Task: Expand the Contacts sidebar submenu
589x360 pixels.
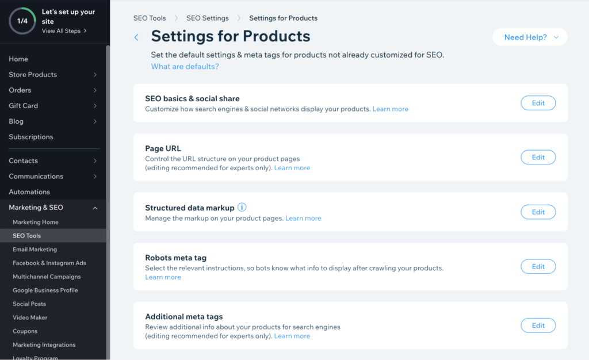Action: 95,161
